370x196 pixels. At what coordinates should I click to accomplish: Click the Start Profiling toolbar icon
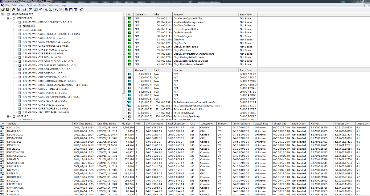[56, 10]
